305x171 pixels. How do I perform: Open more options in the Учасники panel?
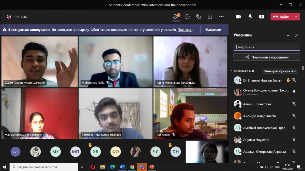pos(288,36)
